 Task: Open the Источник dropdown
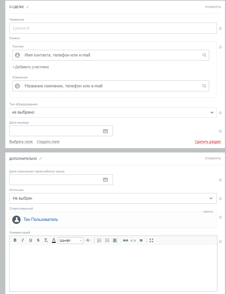tap(113, 198)
